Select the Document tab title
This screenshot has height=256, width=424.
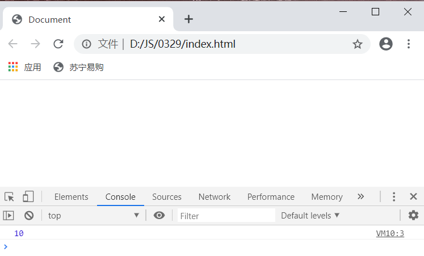50,19
